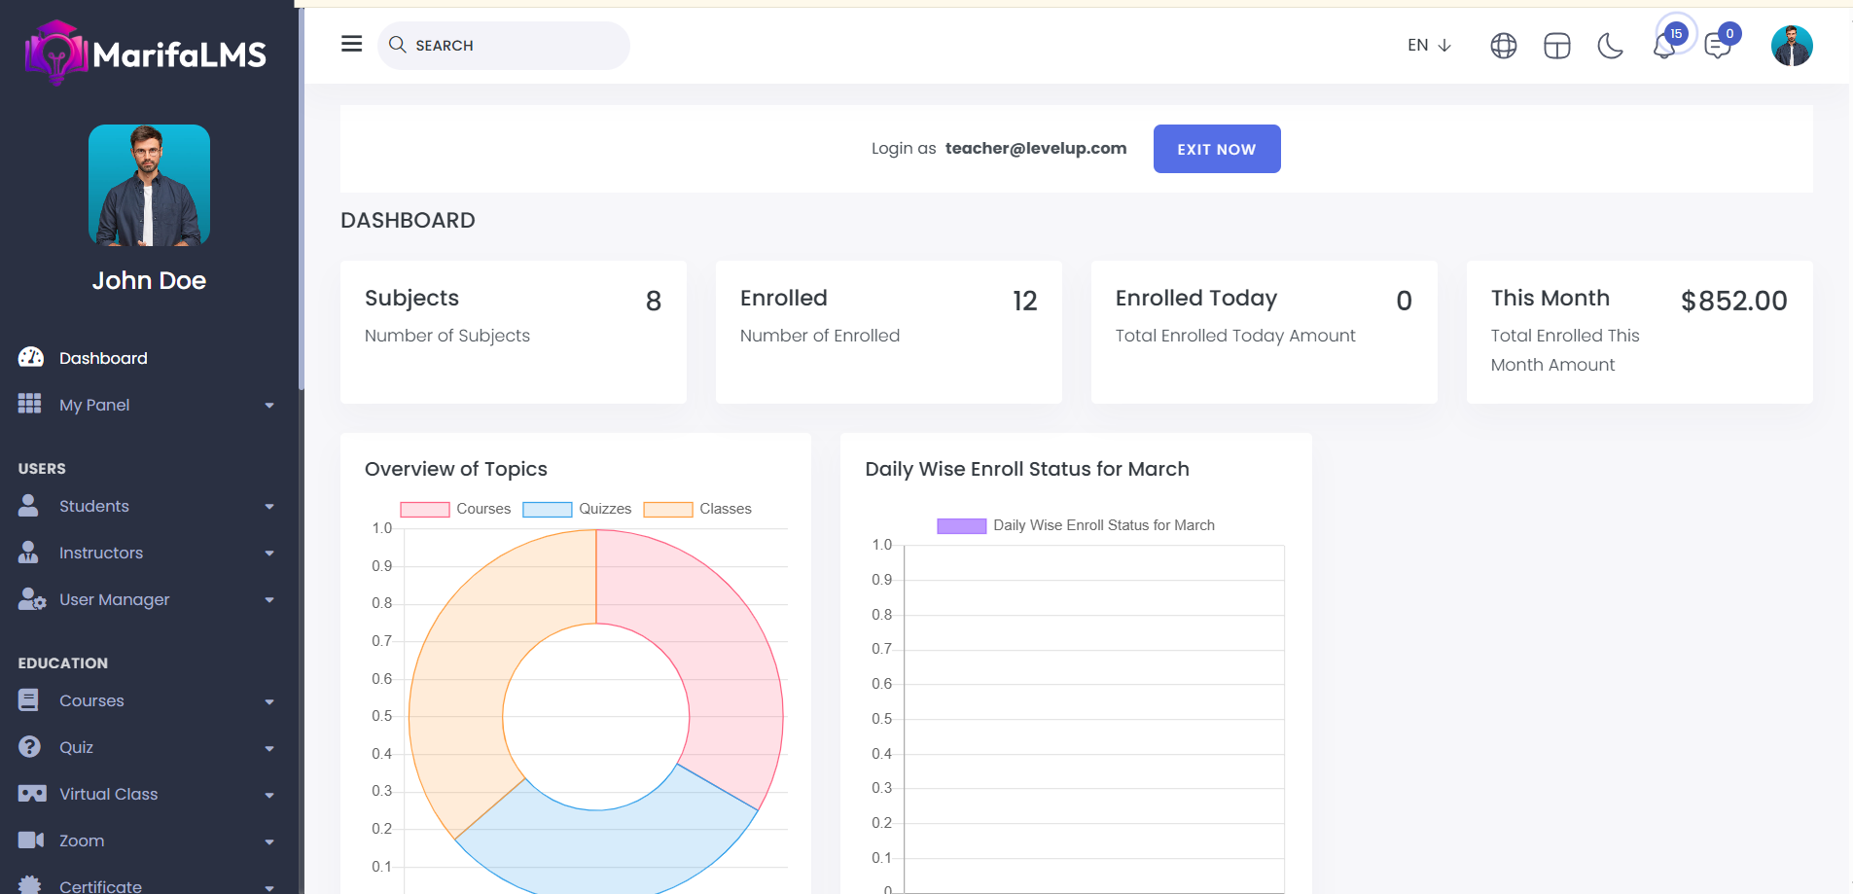Click the Classes legend color swatch
This screenshot has width=1853, height=894.
[667, 509]
